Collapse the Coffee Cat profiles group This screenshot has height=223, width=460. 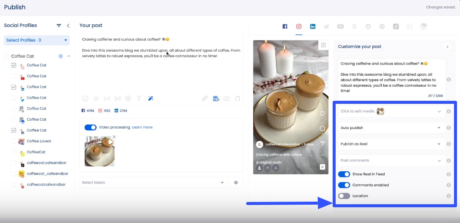coord(68,56)
